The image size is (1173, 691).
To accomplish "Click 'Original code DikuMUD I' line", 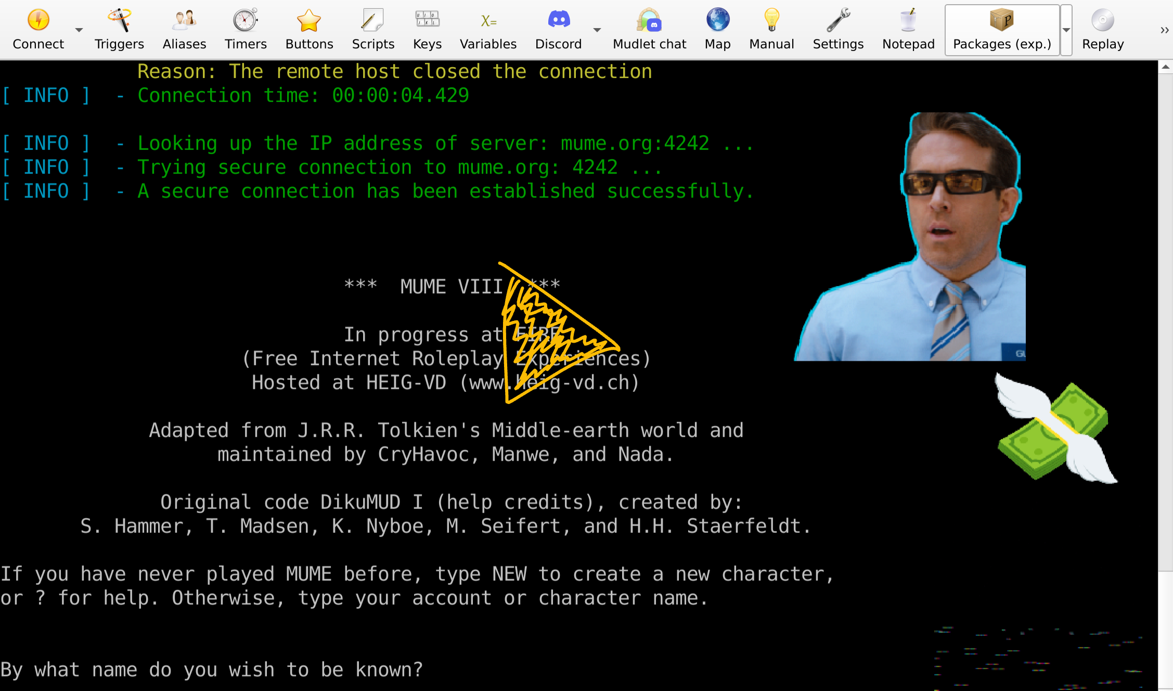I will click(452, 502).
